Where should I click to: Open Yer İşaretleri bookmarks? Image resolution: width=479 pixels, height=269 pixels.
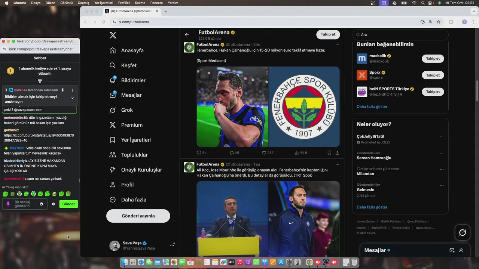(130, 140)
